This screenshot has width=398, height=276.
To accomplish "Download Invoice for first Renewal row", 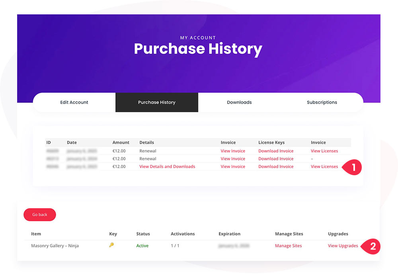I will pos(276,151).
